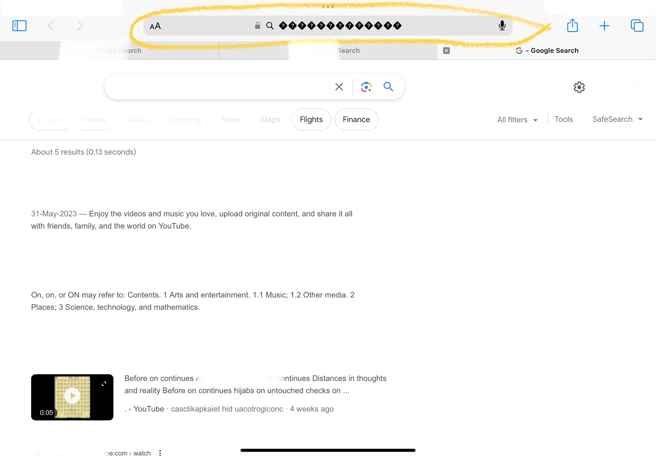Click the X to clear search input
This screenshot has height=456, width=656.
[x=339, y=87]
